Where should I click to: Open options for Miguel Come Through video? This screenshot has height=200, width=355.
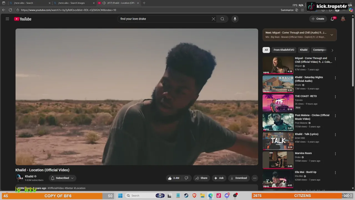[335, 59]
